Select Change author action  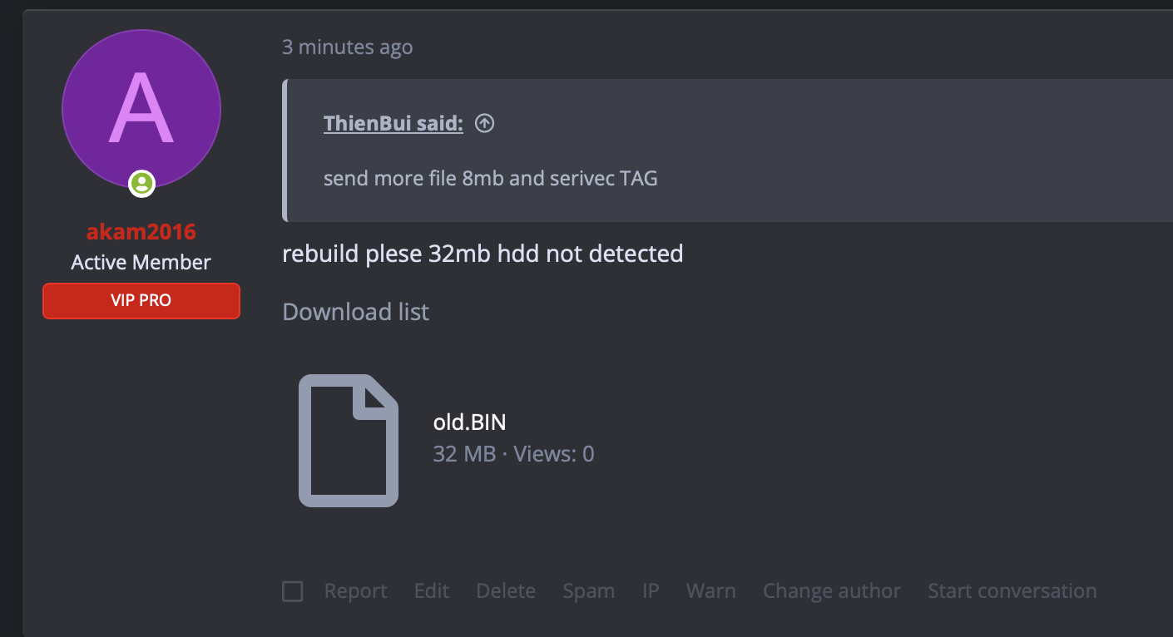click(831, 591)
